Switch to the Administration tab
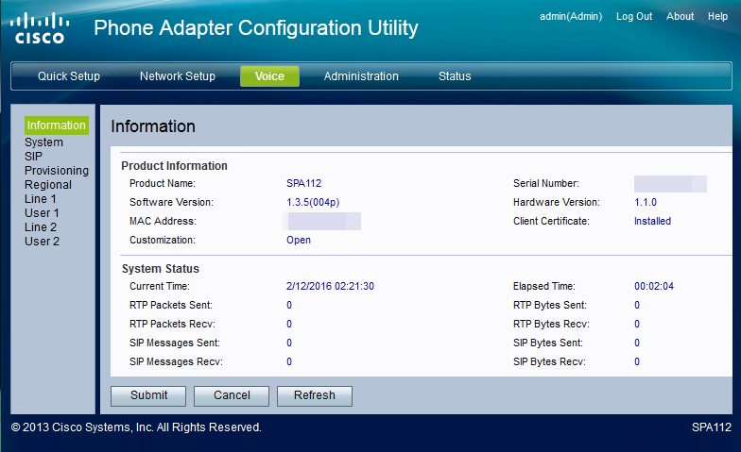The image size is (741, 452). pyautogui.click(x=361, y=75)
